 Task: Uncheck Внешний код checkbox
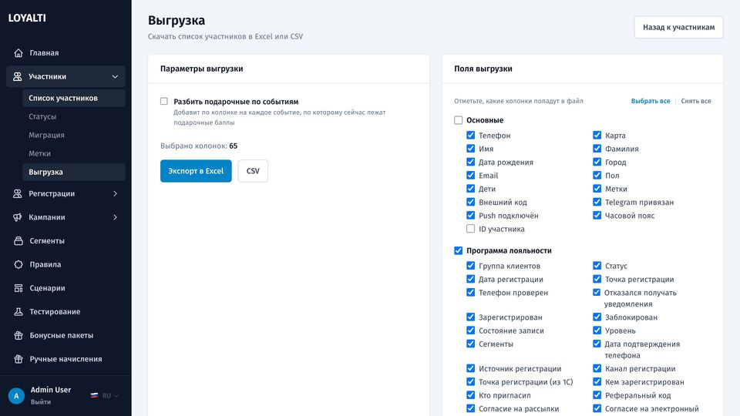coord(470,202)
